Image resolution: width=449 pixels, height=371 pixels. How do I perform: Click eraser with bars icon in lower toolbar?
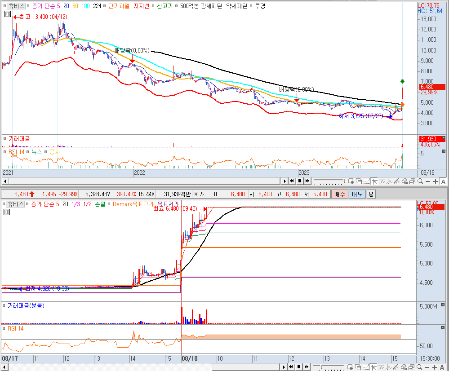(x=404, y=367)
